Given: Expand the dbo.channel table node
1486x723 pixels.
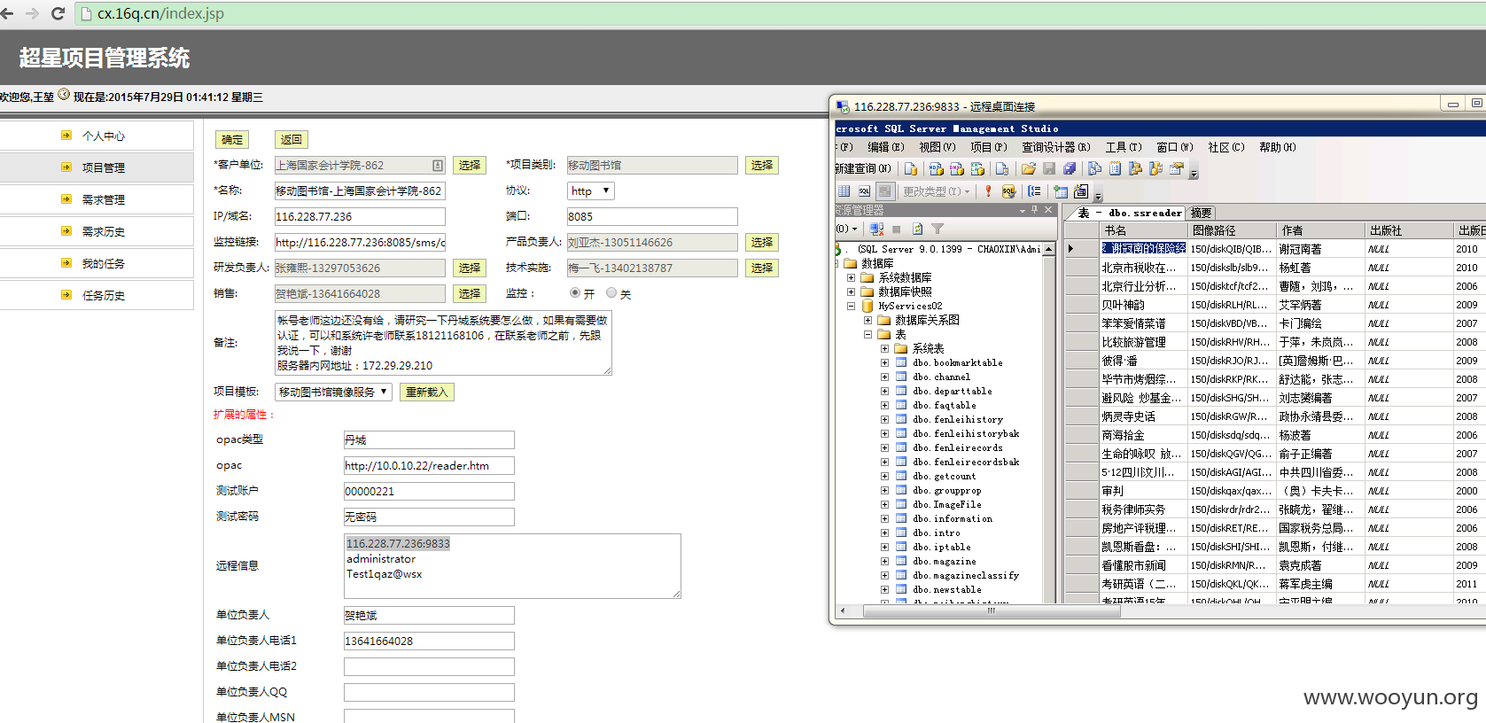Looking at the screenshot, I should click(884, 377).
